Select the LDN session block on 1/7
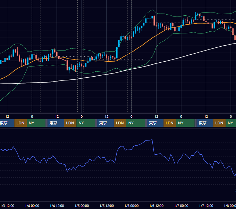This screenshot has height=209, width=236. coord(219,123)
